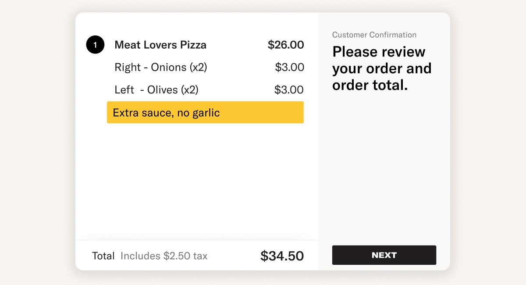Image resolution: width=526 pixels, height=285 pixels.
Task: Click the (x2) quantity next to Onions
Action: (x=198, y=68)
